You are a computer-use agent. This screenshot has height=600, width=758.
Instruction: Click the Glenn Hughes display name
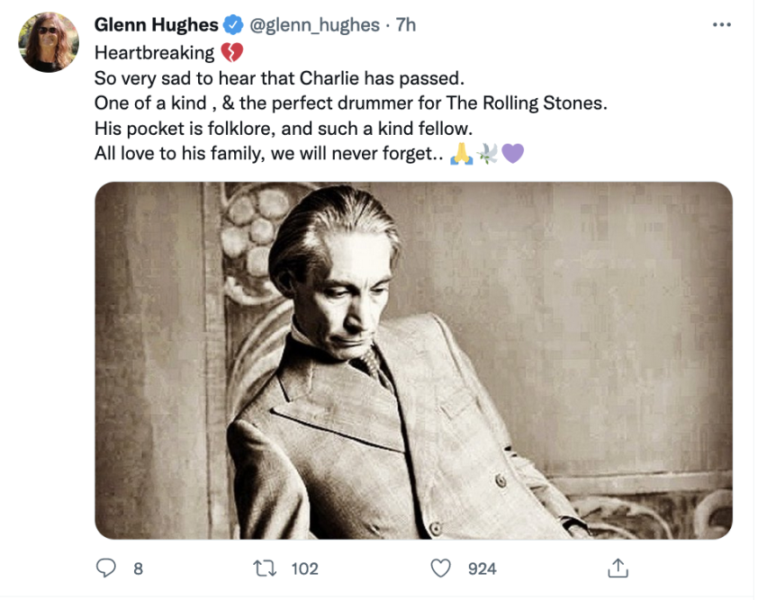pyautogui.click(x=156, y=25)
